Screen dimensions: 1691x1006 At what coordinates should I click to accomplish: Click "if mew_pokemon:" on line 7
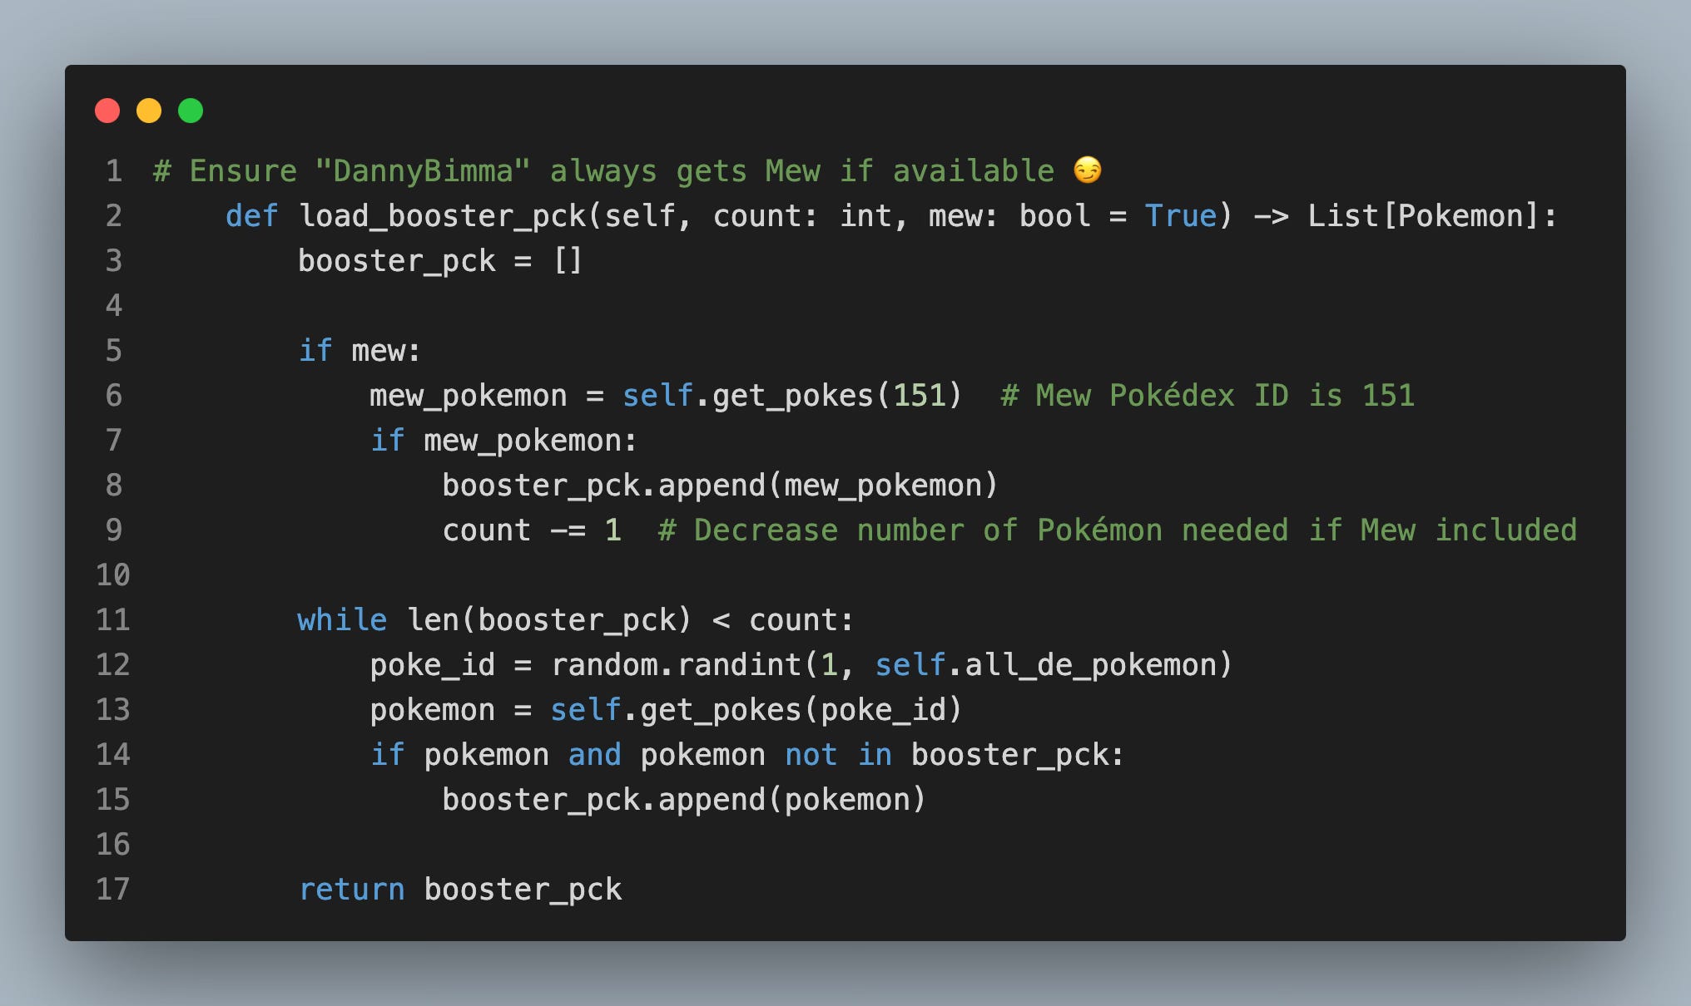tap(504, 441)
